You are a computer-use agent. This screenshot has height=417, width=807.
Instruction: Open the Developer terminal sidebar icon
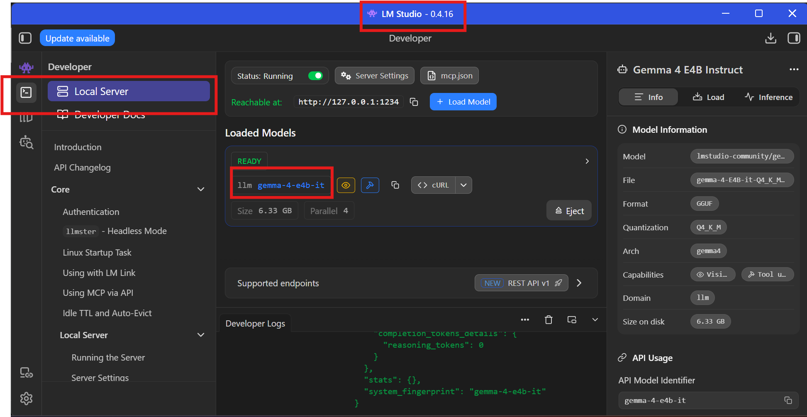pos(26,92)
